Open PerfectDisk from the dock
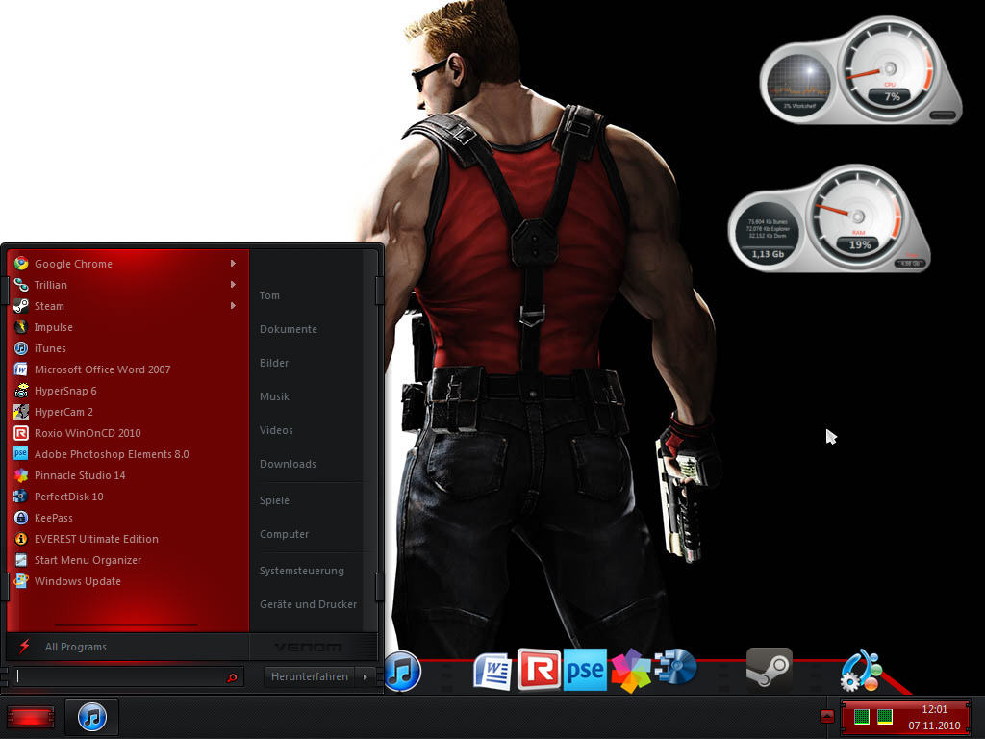The image size is (985, 739). point(676,668)
